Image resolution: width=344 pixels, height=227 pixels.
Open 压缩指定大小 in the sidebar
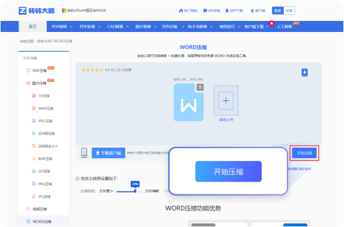(45, 146)
